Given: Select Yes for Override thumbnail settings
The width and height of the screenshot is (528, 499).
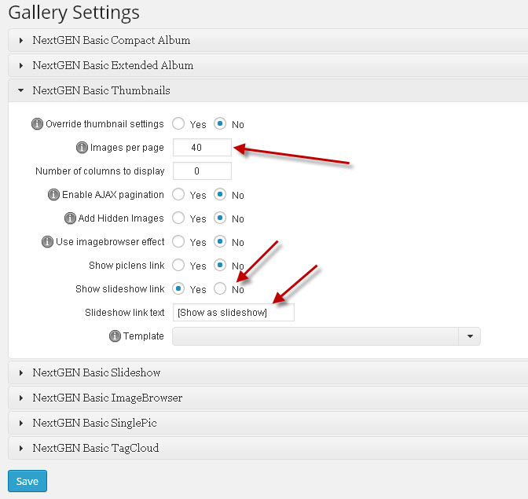Looking at the screenshot, I should point(178,123).
